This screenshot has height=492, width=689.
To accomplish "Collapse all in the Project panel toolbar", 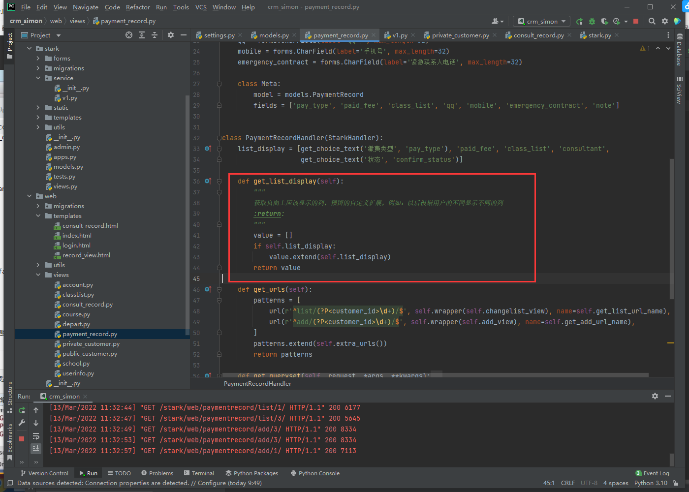I will tap(155, 35).
